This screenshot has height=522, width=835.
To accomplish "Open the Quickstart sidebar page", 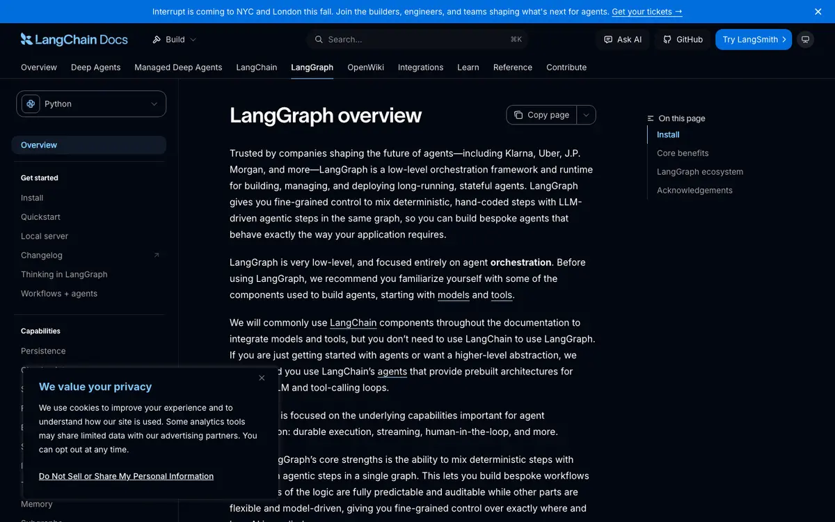I will 40,217.
